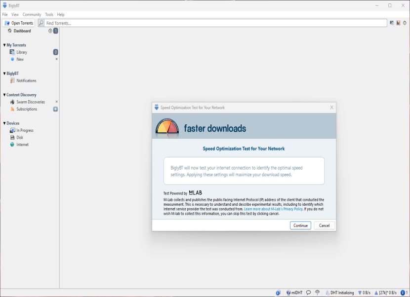This screenshot has height=297, width=410.
Task: Select Disk under Devices
Action: 20,137
